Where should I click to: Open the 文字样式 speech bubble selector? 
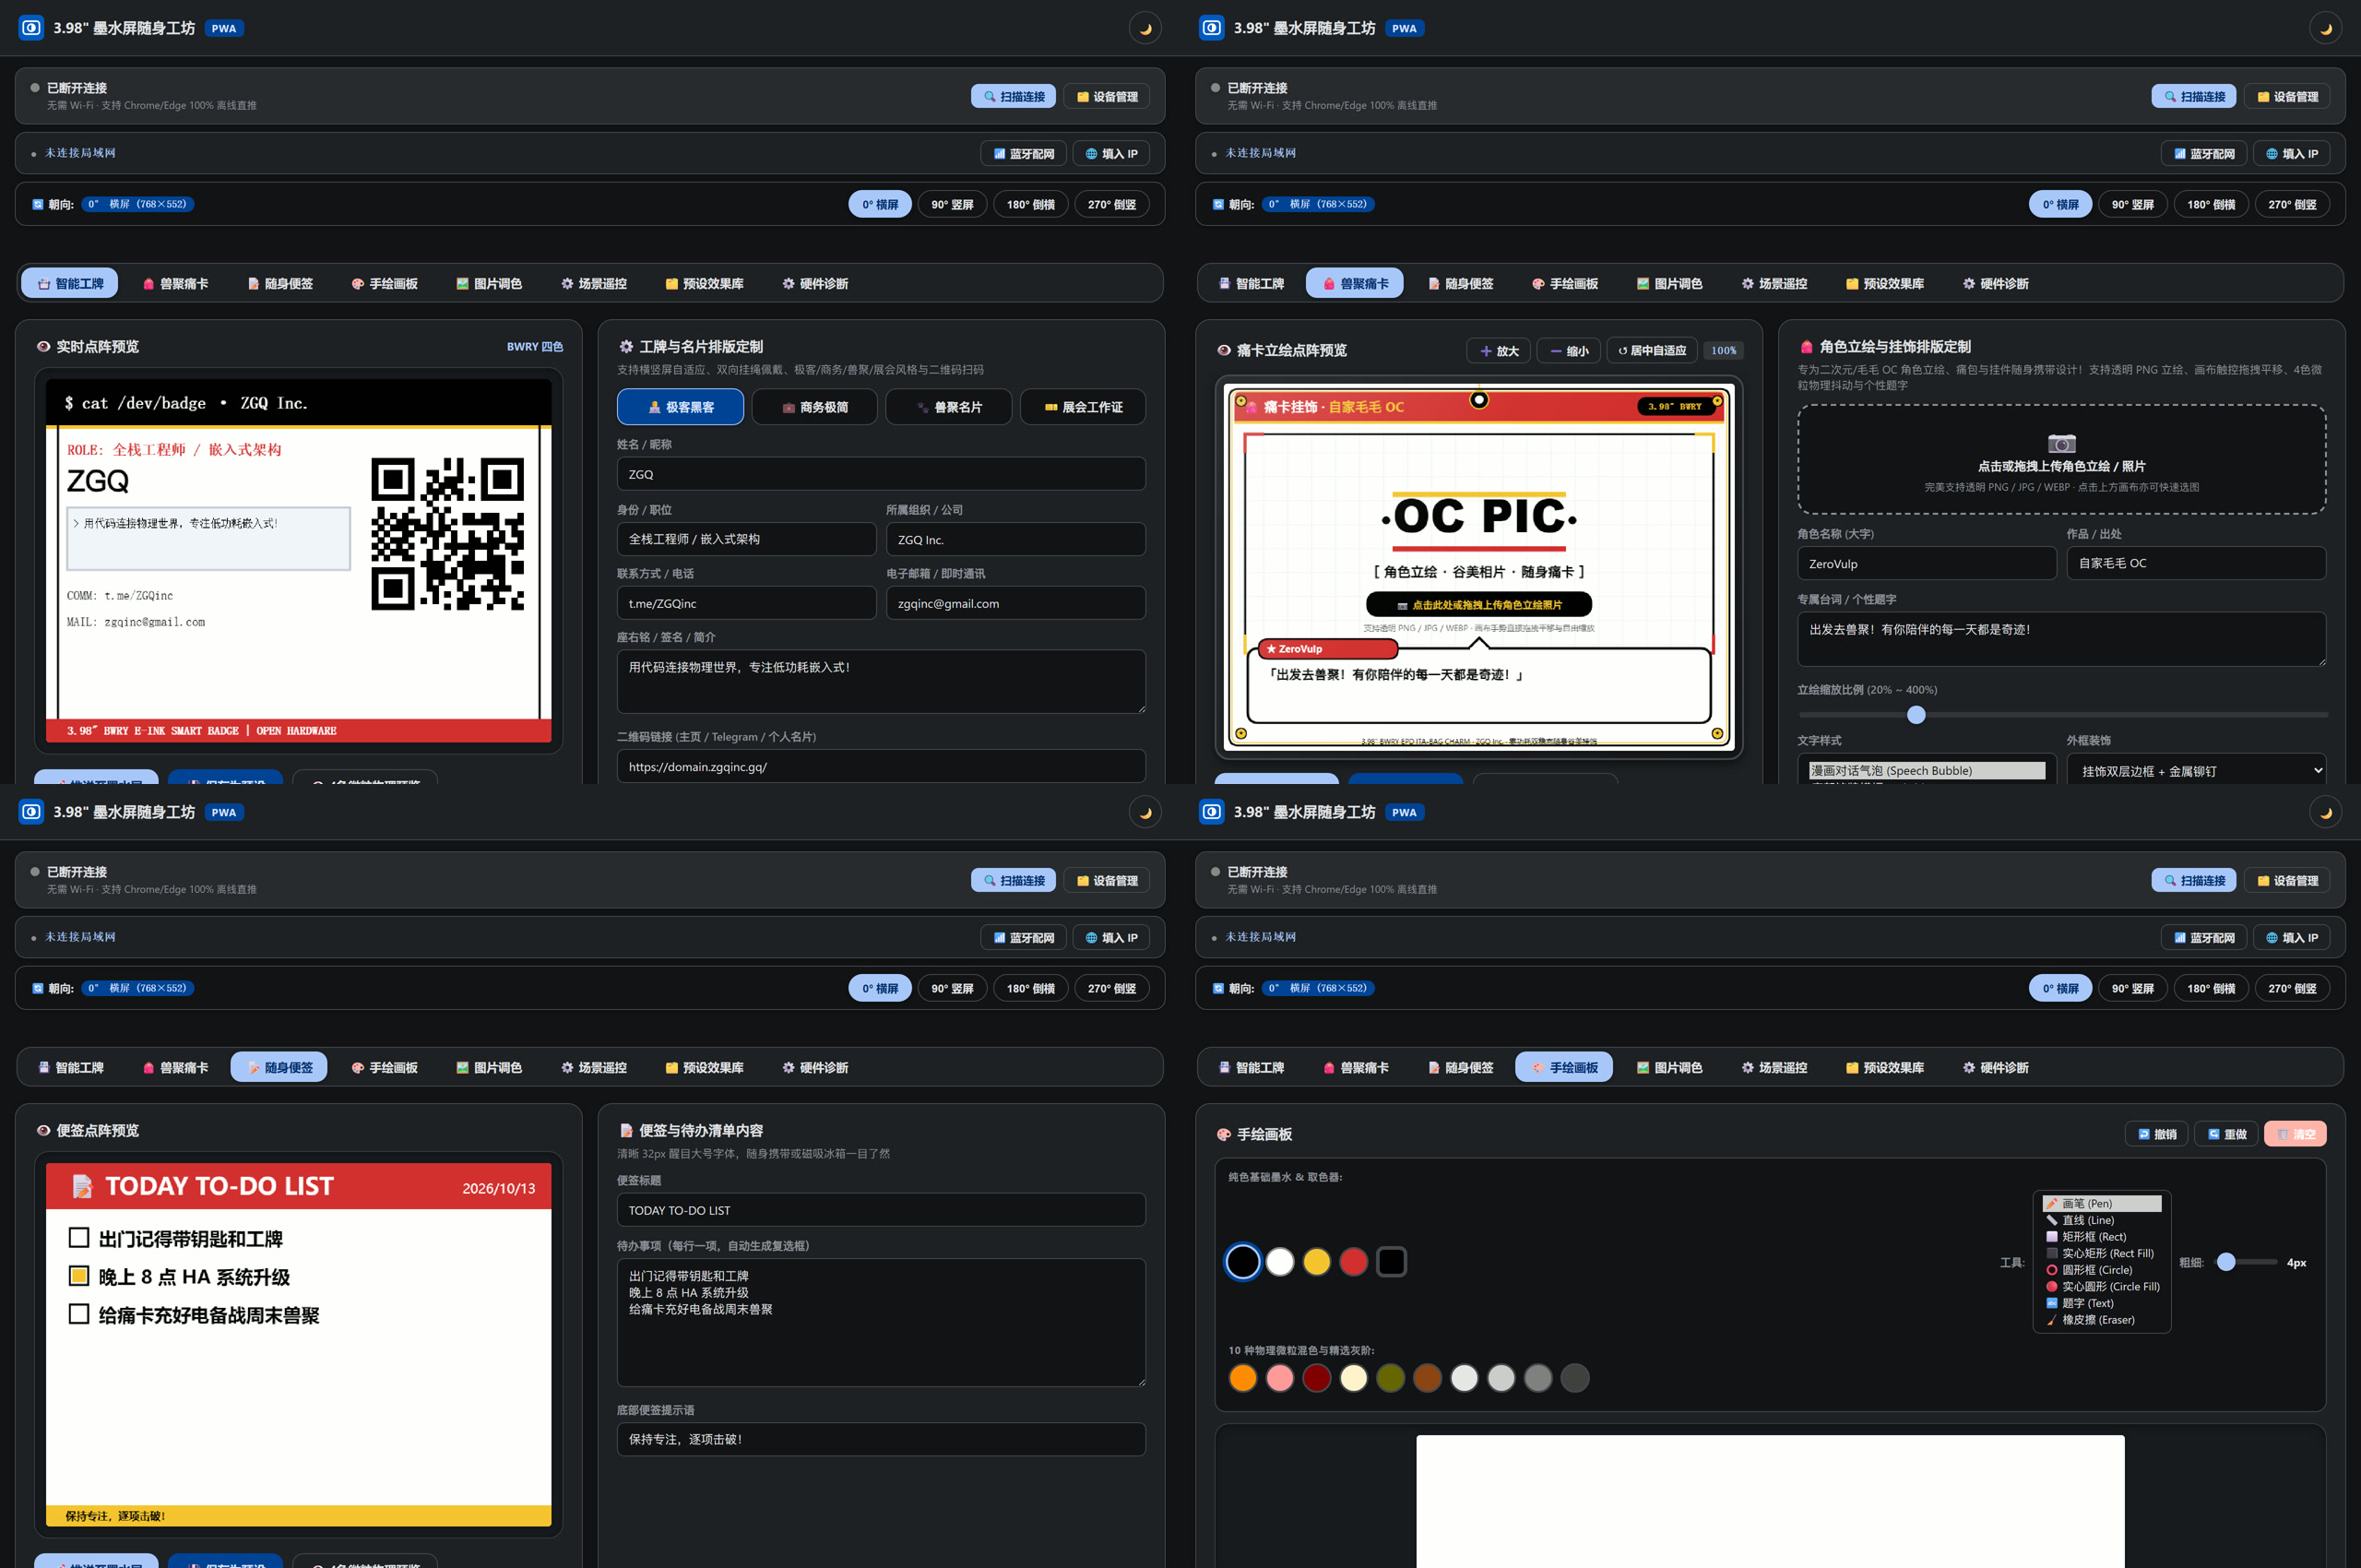click(1926, 771)
